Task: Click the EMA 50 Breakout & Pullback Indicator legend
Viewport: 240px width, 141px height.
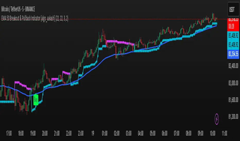Action: click(35, 18)
